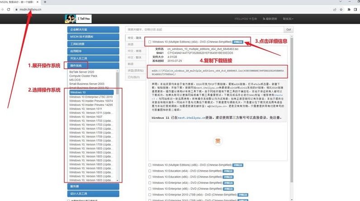The width and height of the screenshot is (360, 201).
Task: Expand the 操作系统 category panel
Action: click(94, 66)
